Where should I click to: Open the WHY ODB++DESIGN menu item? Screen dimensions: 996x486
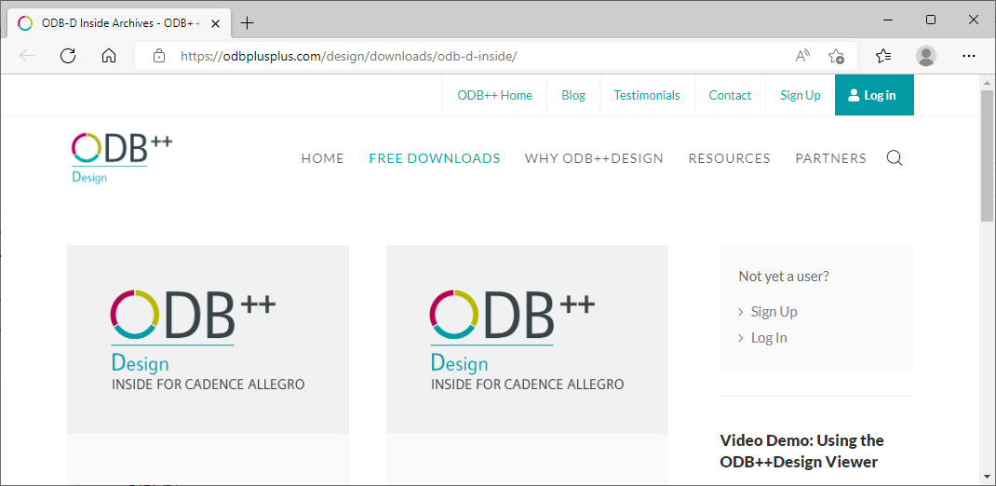click(x=594, y=158)
